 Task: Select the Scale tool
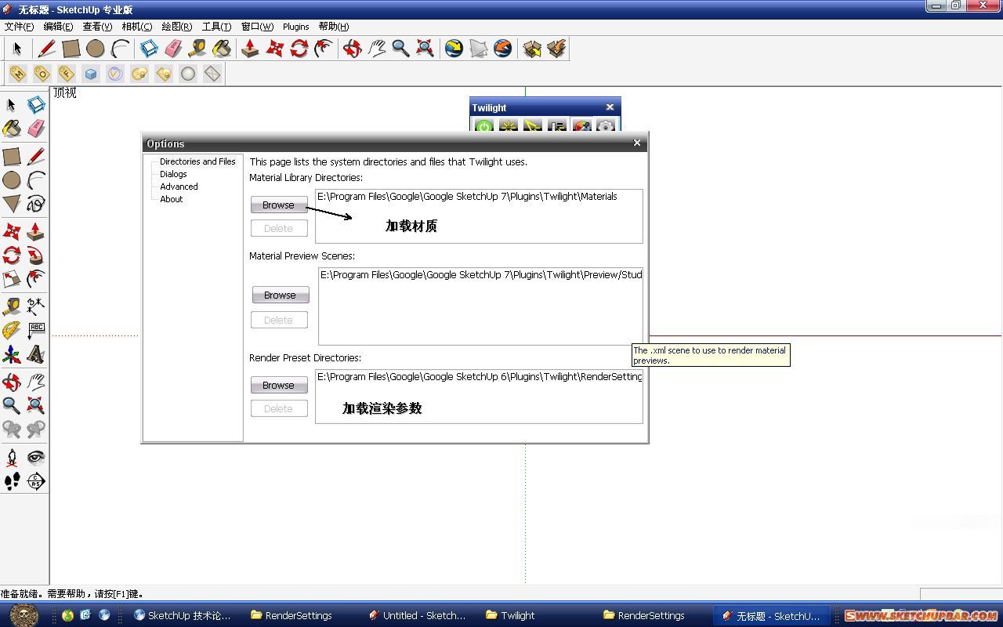[x=12, y=278]
